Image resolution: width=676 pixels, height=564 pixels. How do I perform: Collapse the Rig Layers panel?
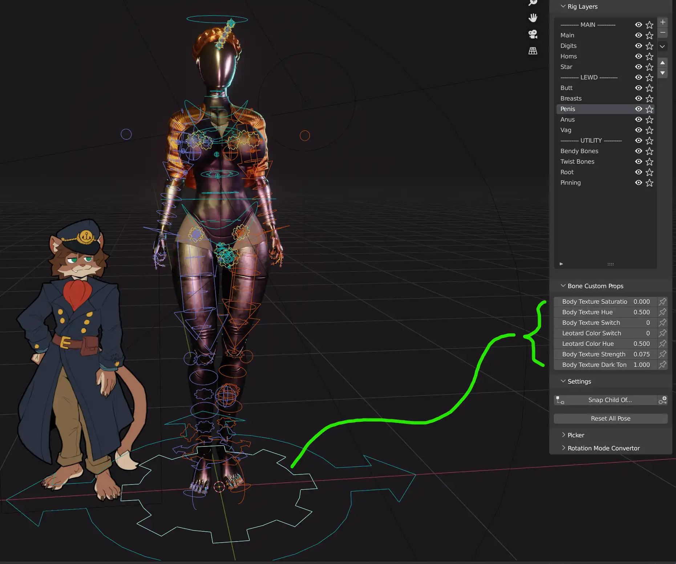coord(563,7)
